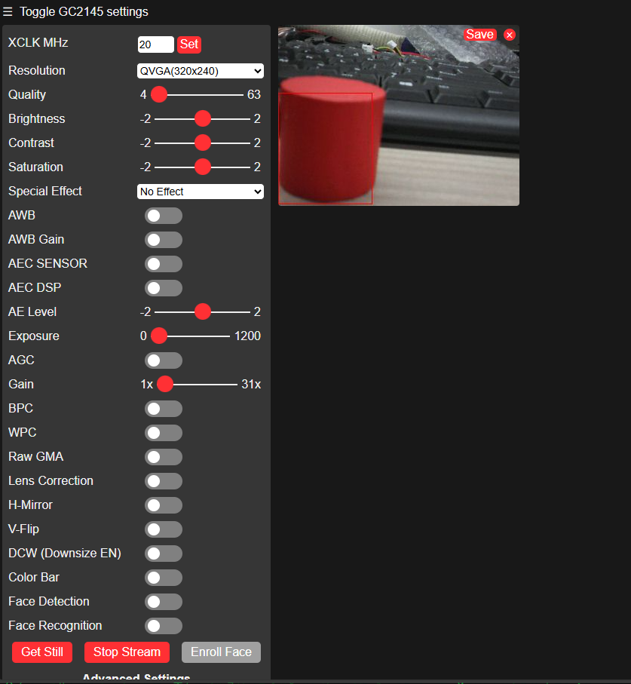Enable the AWB Gain toggle
This screenshot has height=684, width=631.
coord(164,240)
